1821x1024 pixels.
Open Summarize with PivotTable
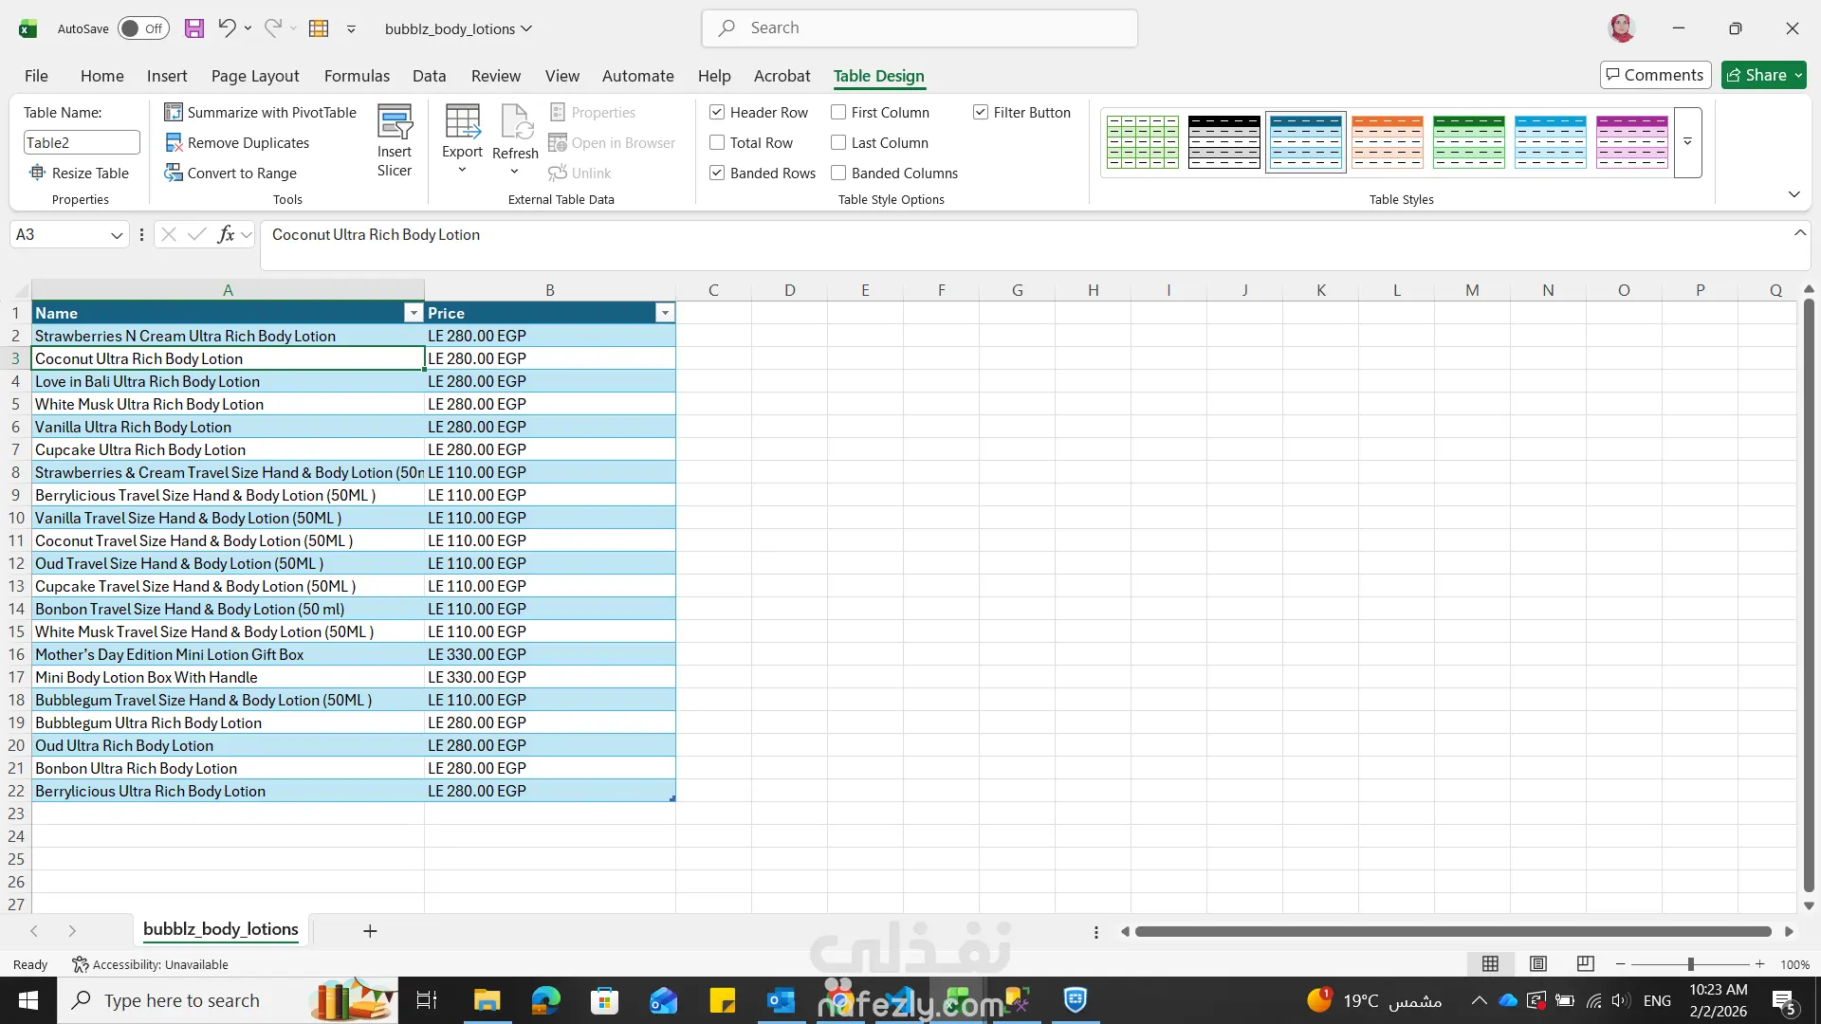(261, 113)
